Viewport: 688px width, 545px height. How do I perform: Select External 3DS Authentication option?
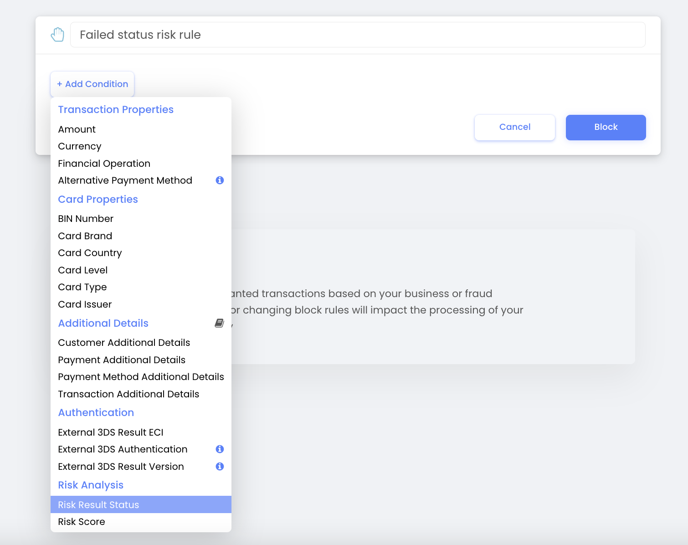[x=141, y=449]
